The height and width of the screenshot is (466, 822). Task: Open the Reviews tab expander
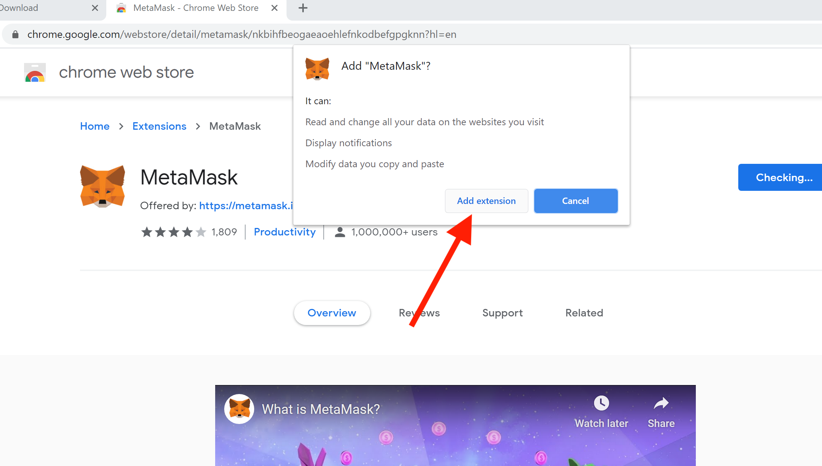[419, 313]
